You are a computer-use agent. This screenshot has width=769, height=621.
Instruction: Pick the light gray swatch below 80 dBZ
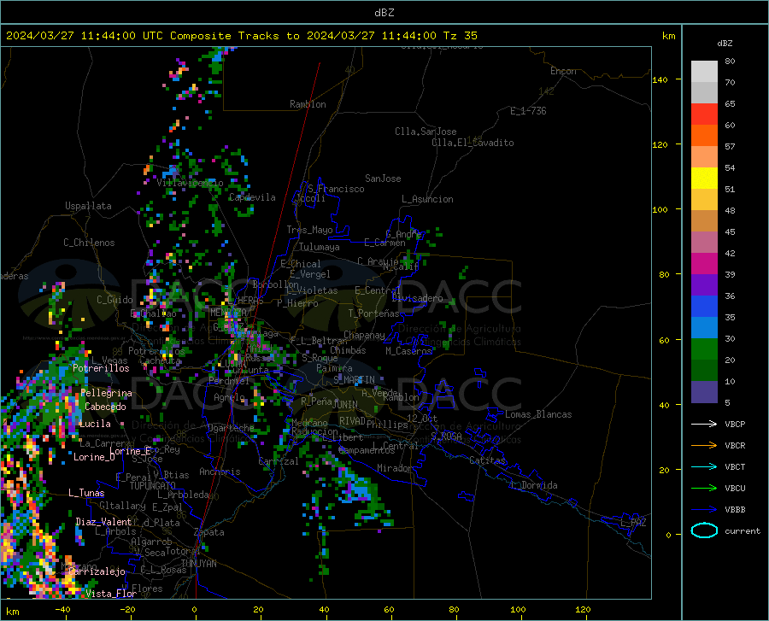[704, 71]
